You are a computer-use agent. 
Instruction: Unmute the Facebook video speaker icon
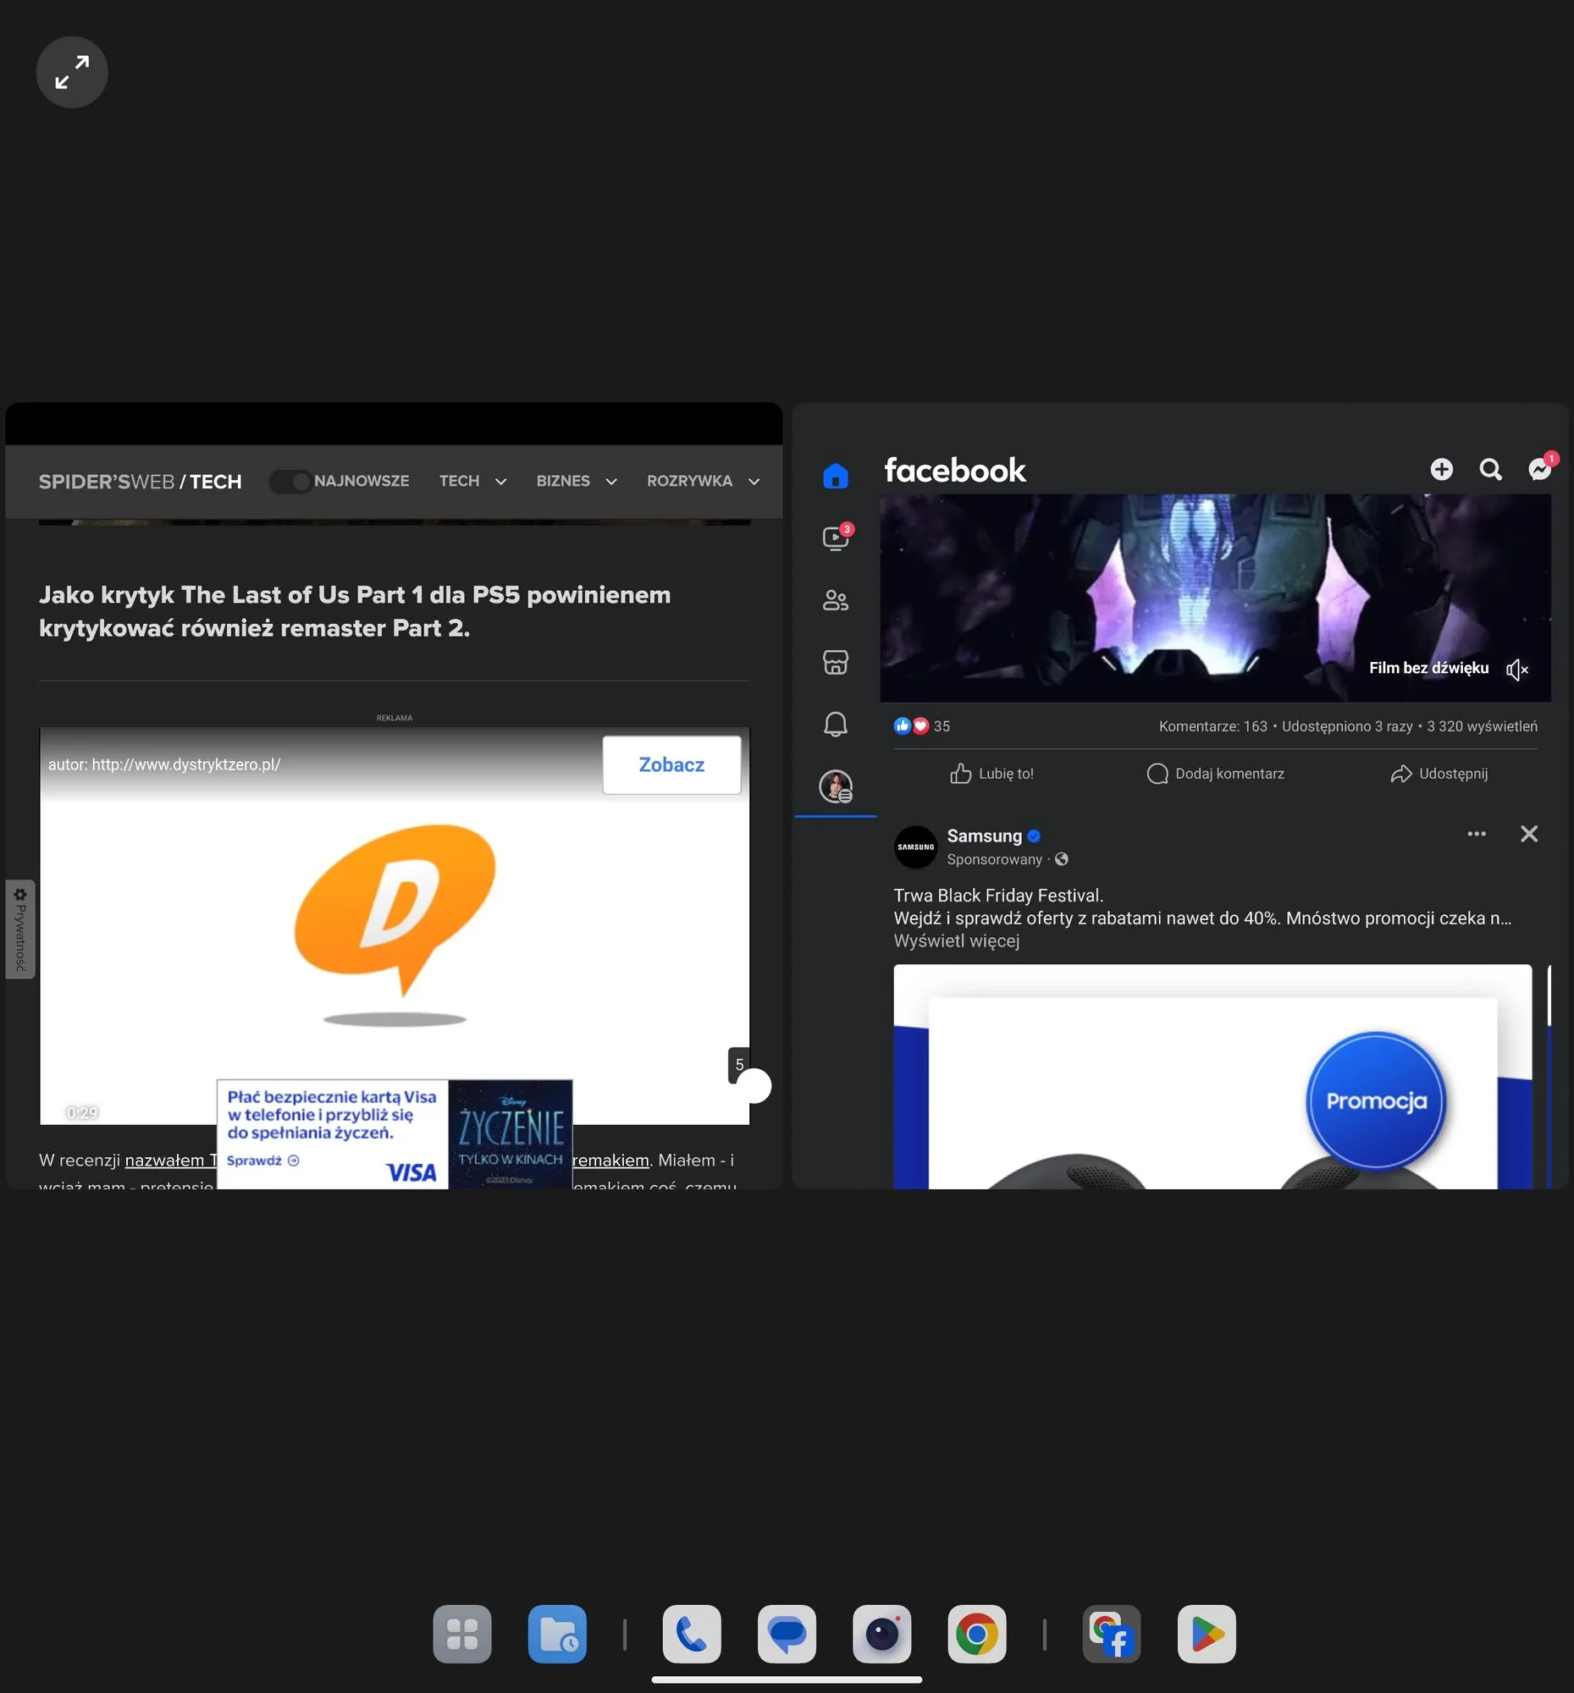tap(1516, 670)
